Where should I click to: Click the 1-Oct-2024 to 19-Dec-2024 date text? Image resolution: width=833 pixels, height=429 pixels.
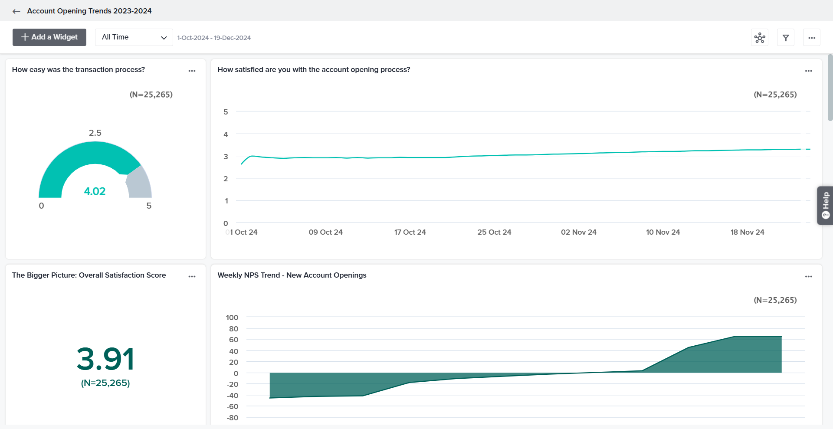click(214, 38)
